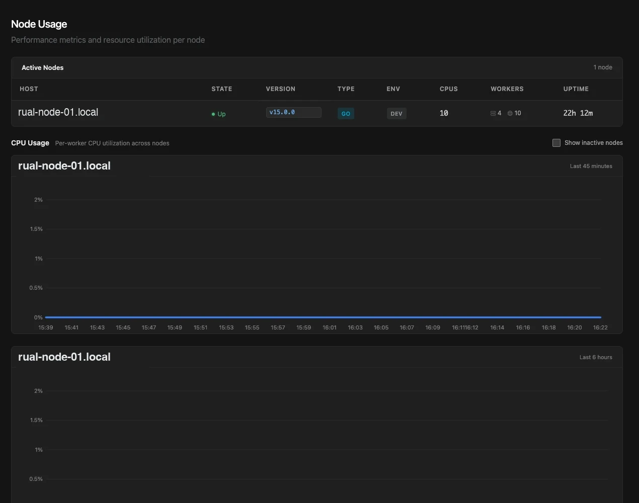639x503 pixels.
Task: Click the 1 node count label
Action: (603, 67)
